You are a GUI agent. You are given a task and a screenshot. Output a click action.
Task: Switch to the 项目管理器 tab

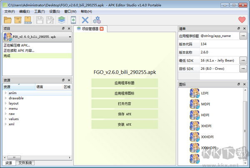pyautogui.click(x=90, y=29)
